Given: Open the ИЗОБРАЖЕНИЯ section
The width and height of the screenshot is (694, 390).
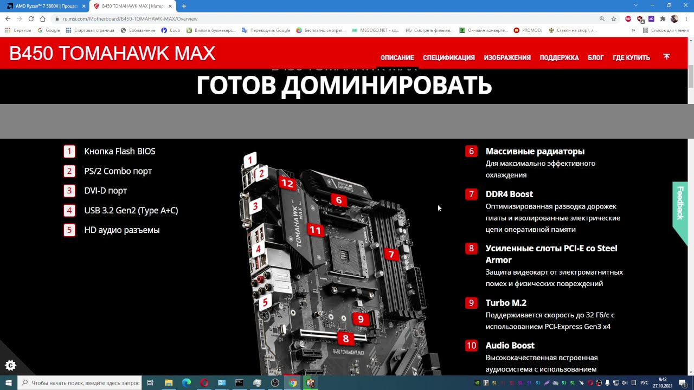Looking at the screenshot, I should point(507,57).
